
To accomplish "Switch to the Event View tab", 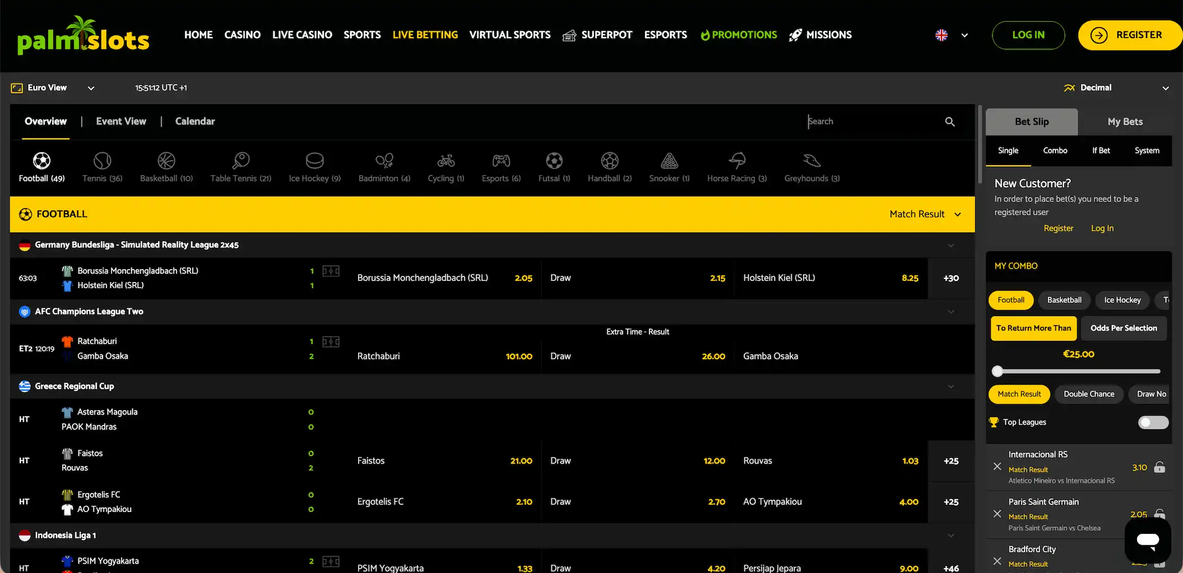I will coord(121,121).
